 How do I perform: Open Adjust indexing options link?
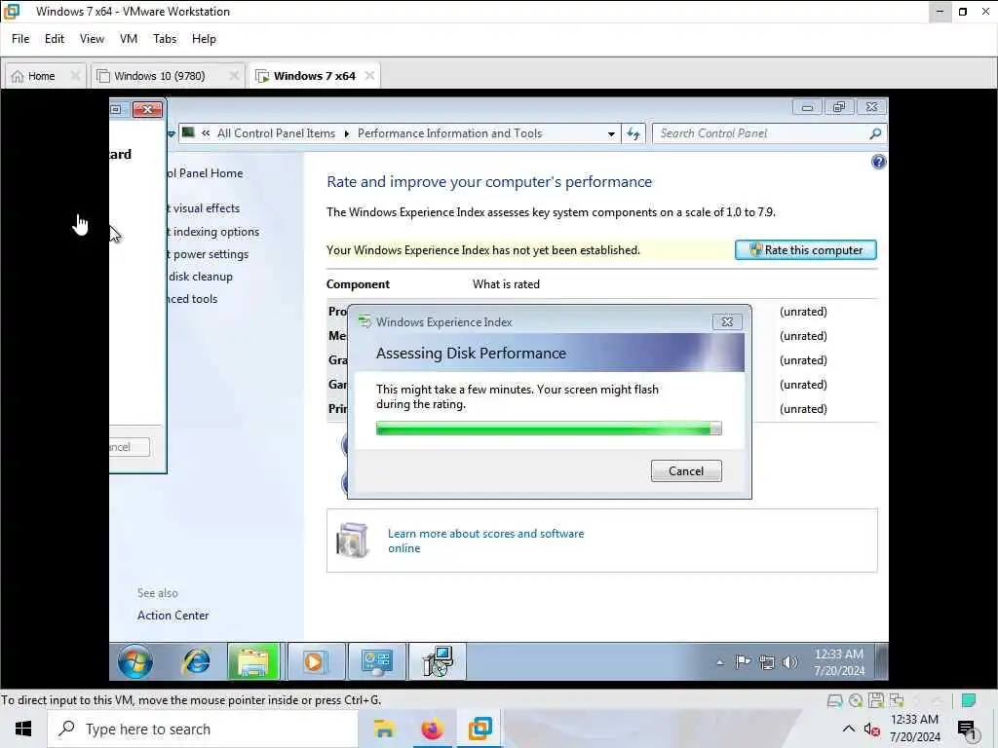tap(213, 232)
